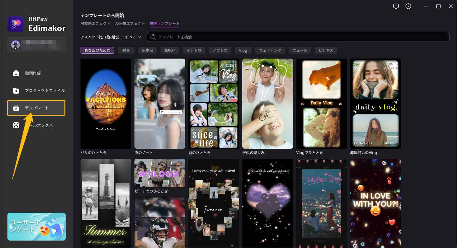Select the あなたのために category filter

click(x=97, y=50)
